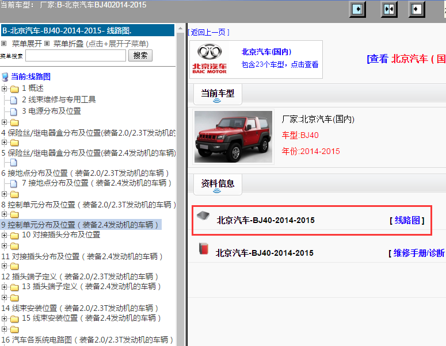Screen dimensions: 446x346
Task: Click the folder icon of 15 线束安装位置
Action: (x=14, y=319)
